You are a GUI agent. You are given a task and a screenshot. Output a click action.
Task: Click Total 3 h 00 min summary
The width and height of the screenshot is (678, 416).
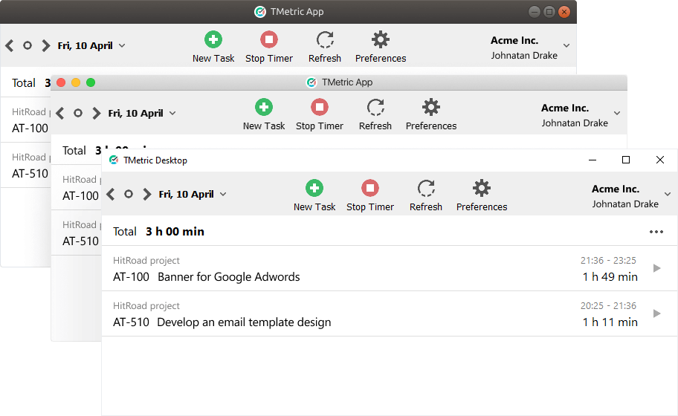click(158, 232)
